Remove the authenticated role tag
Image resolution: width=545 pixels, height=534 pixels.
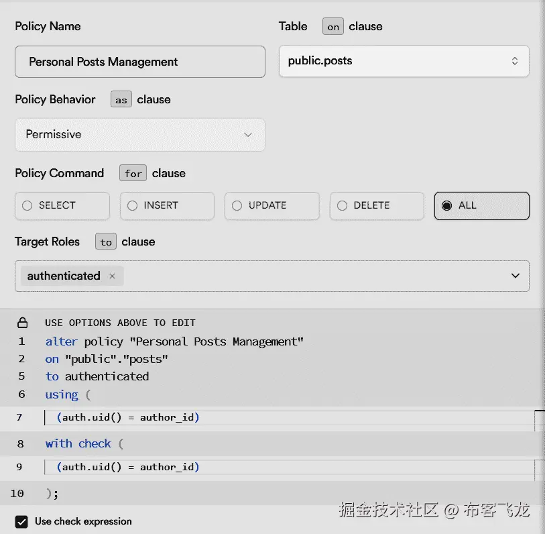point(112,276)
